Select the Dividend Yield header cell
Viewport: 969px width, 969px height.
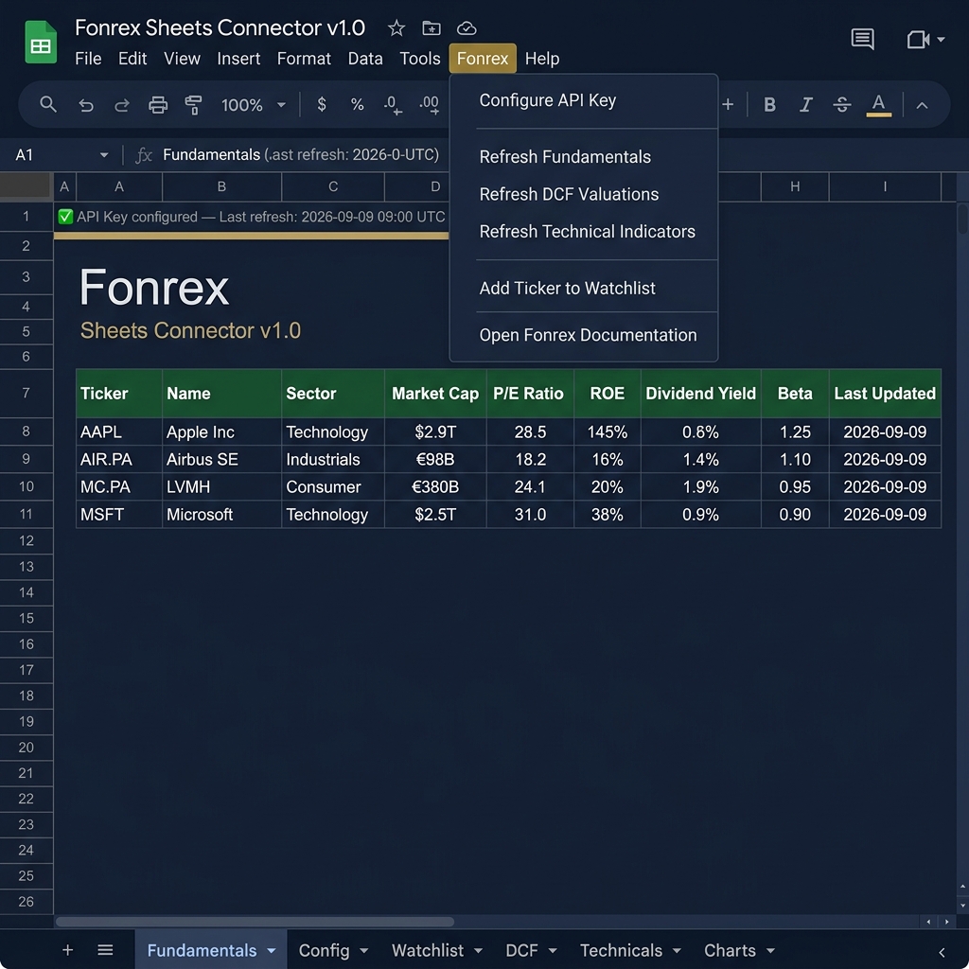pos(701,393)
